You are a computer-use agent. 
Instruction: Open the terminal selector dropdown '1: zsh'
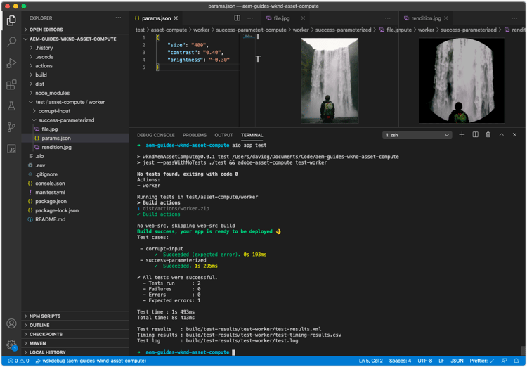[417, 135]
